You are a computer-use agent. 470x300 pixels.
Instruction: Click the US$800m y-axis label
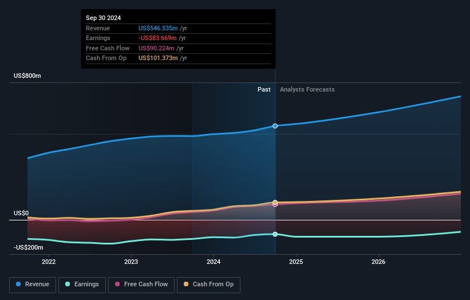click(x=27, y=76)
